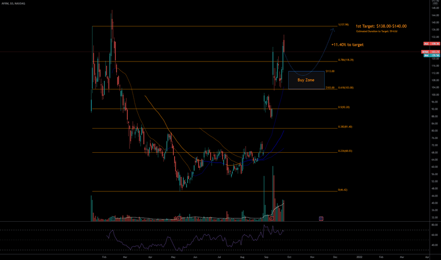The height and width of the screenshot is (260, 441).
Task: Click the Fib 0.5(92.20) level label
Action: tap(344, 107)
